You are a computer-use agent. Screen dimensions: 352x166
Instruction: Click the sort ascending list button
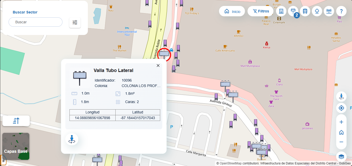pos(16,121)
